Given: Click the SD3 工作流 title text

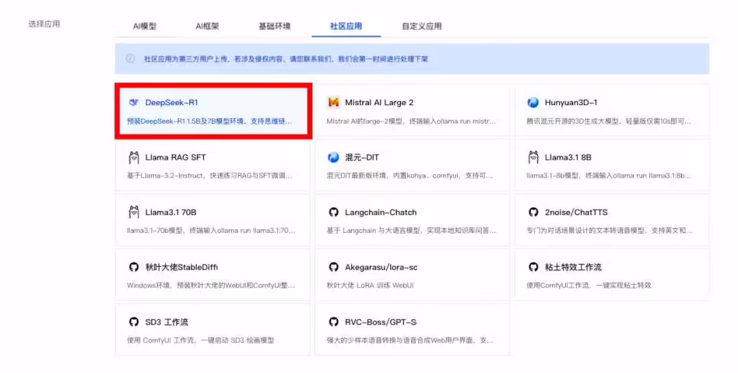Looking at the screenshot, I should click(167, 322).
